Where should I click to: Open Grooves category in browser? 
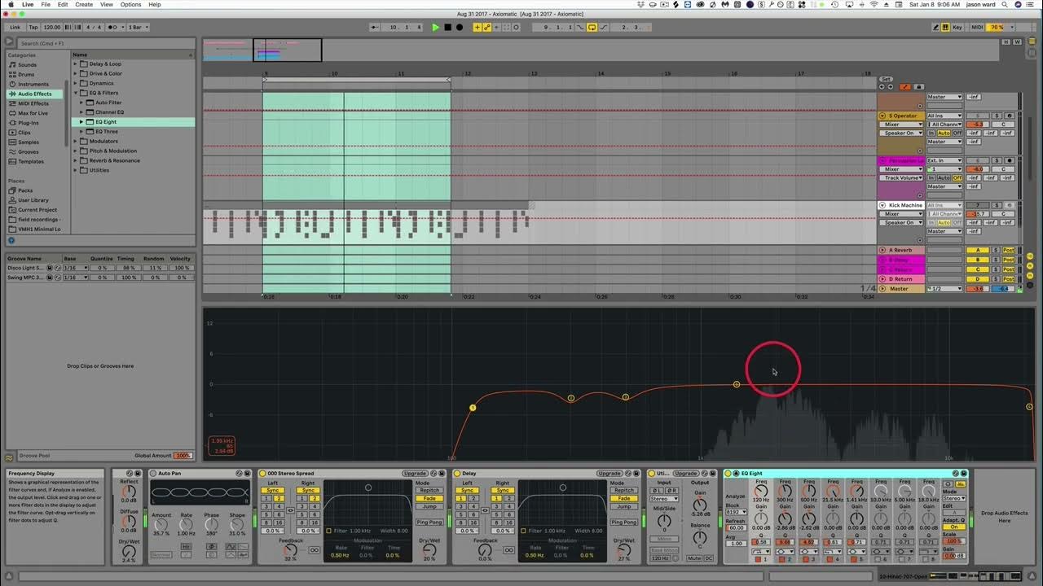point(28,152)
